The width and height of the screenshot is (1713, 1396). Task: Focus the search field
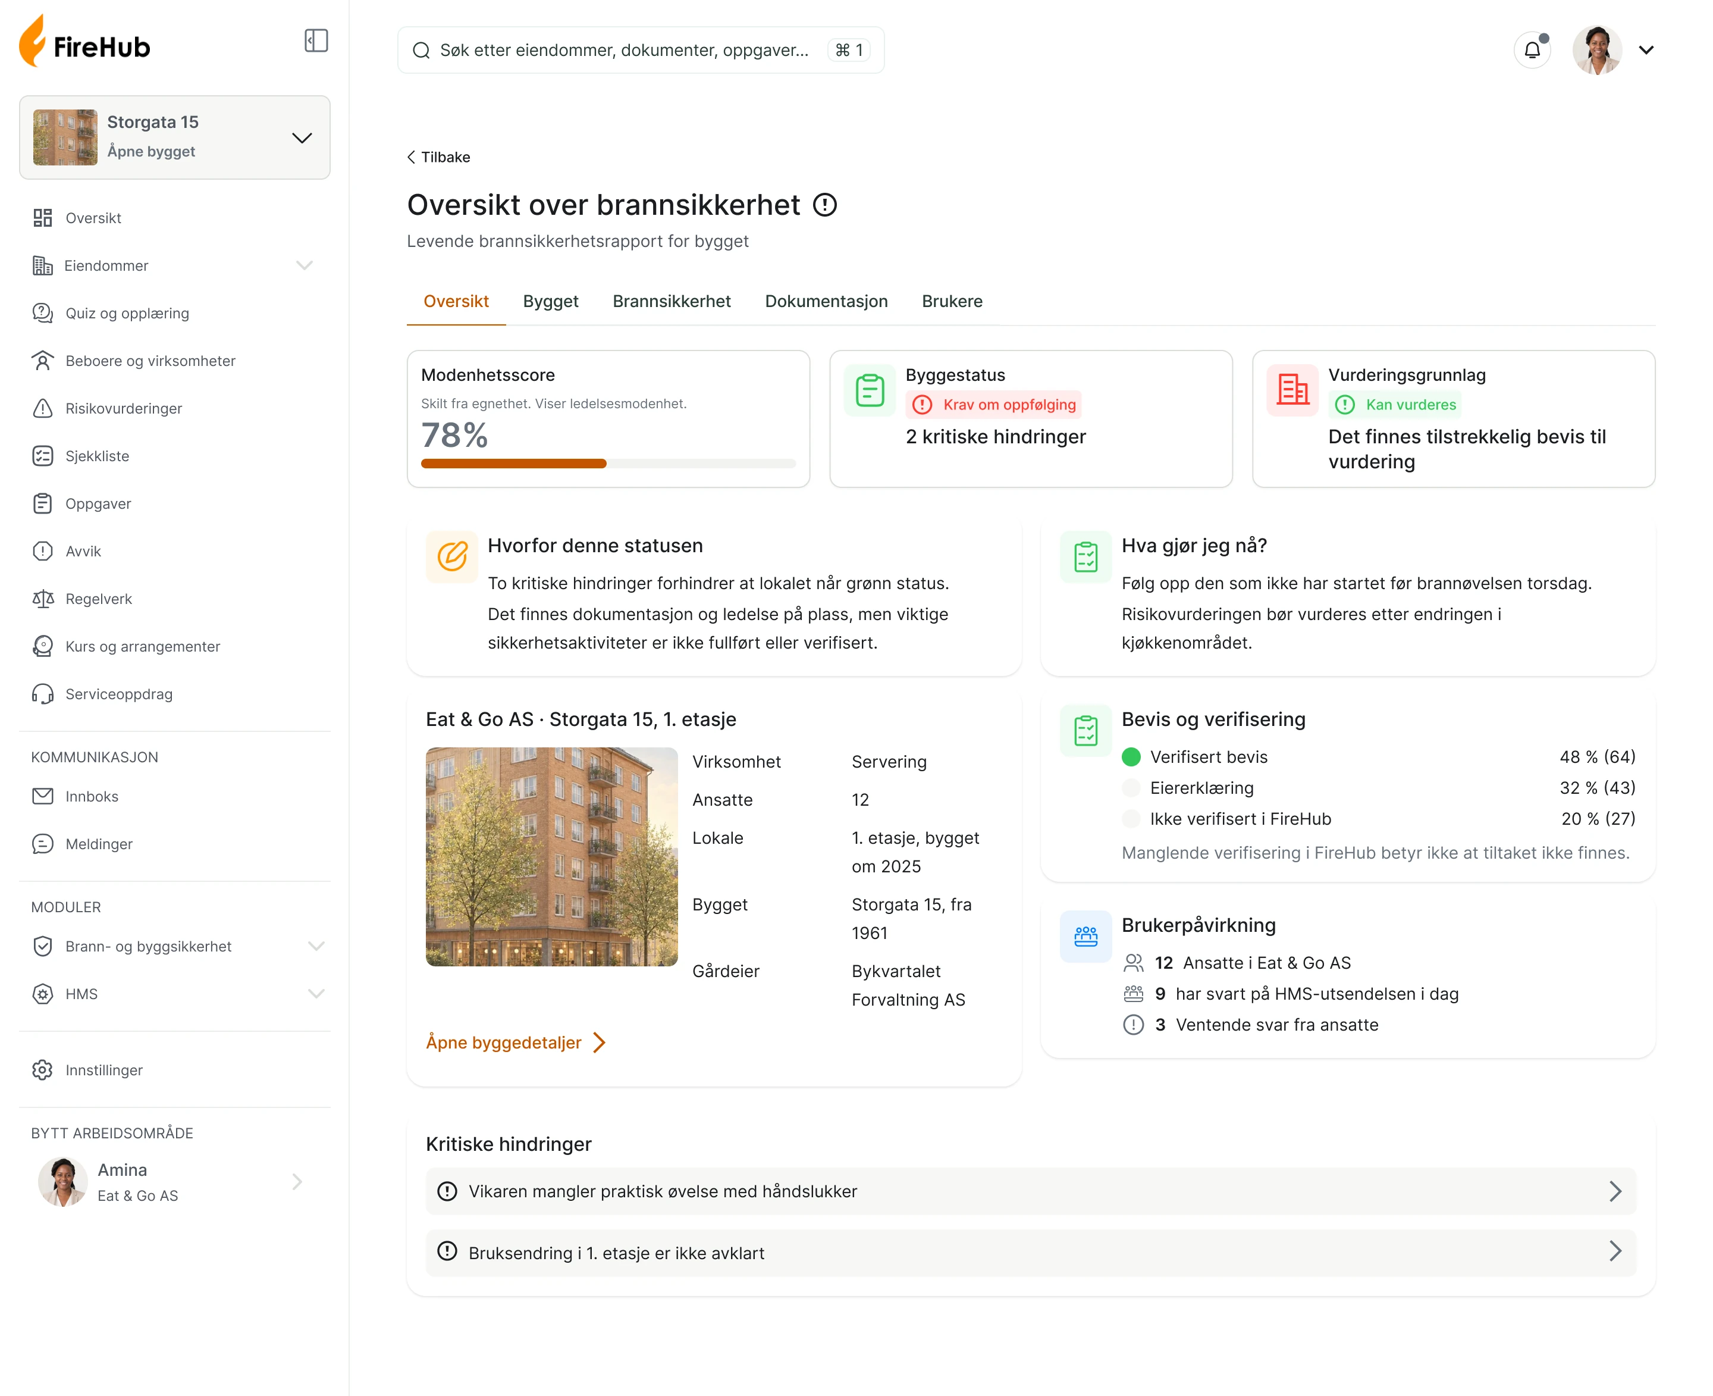641,51
